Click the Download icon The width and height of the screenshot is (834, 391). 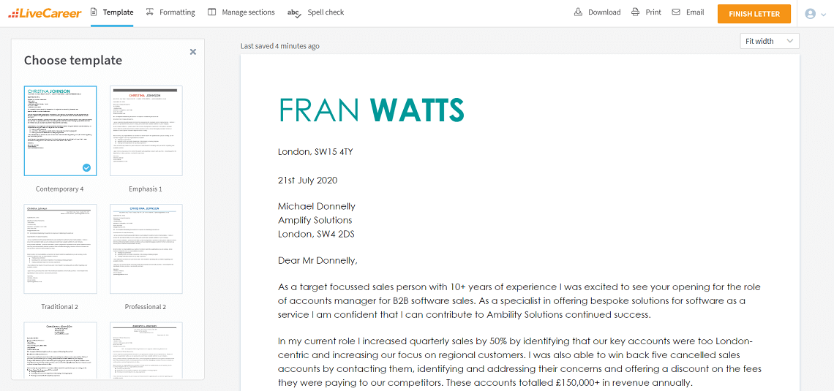[578, 12]
